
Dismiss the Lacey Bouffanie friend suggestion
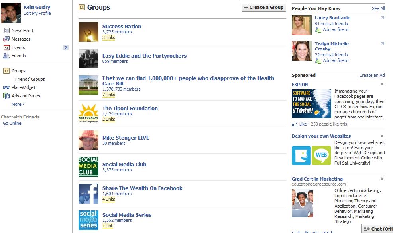click(382, 17)
